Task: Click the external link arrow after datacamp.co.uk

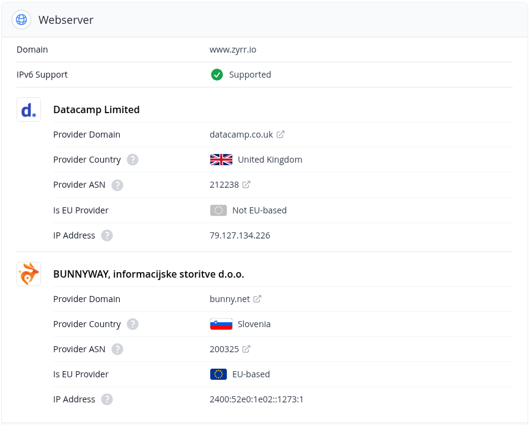Action: 280,134
